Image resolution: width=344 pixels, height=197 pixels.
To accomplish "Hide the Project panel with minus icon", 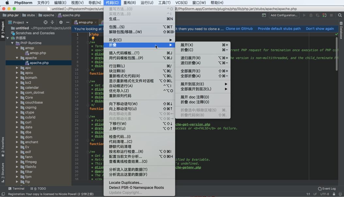I will coord(68,23).
